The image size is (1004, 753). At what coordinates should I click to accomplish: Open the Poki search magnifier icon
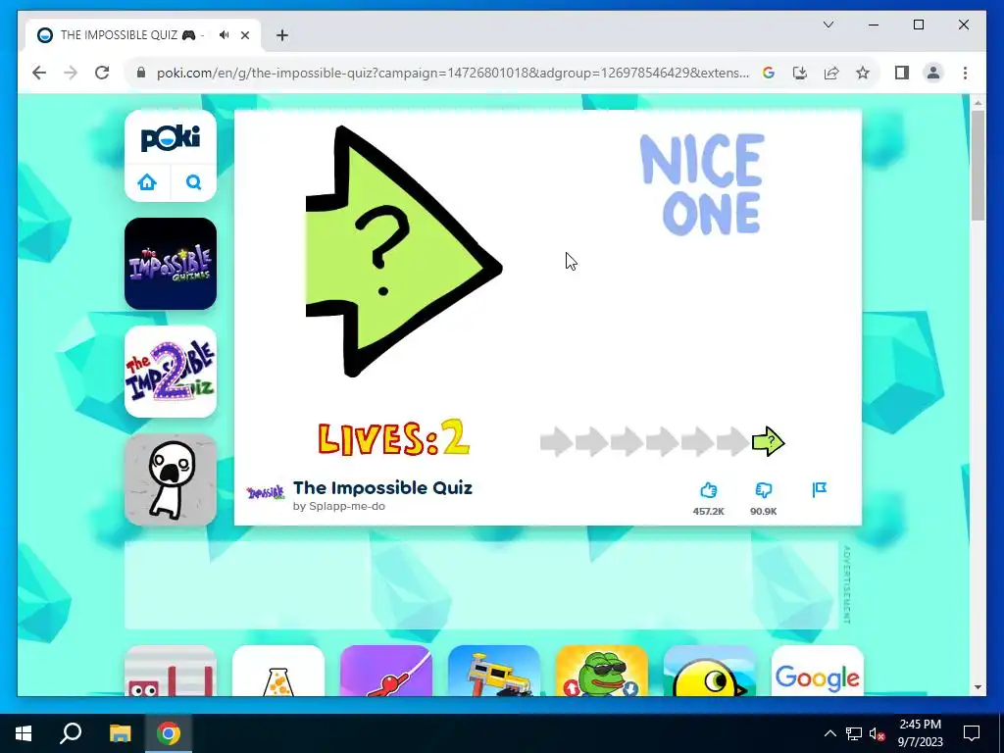coord(193,182)
